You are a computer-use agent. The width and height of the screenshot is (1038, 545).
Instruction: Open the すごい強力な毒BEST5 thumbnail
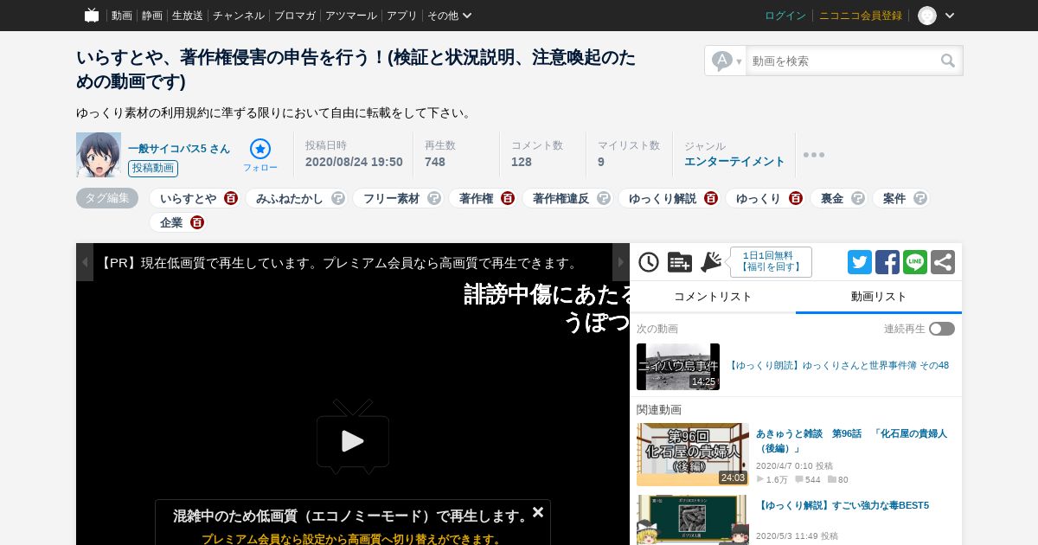pyautogui.click(x=693, y=520)
